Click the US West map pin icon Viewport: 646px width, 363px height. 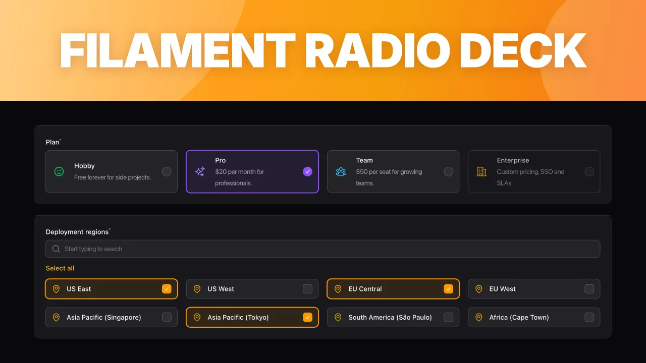pyautogui.click(x=197, y=289)
